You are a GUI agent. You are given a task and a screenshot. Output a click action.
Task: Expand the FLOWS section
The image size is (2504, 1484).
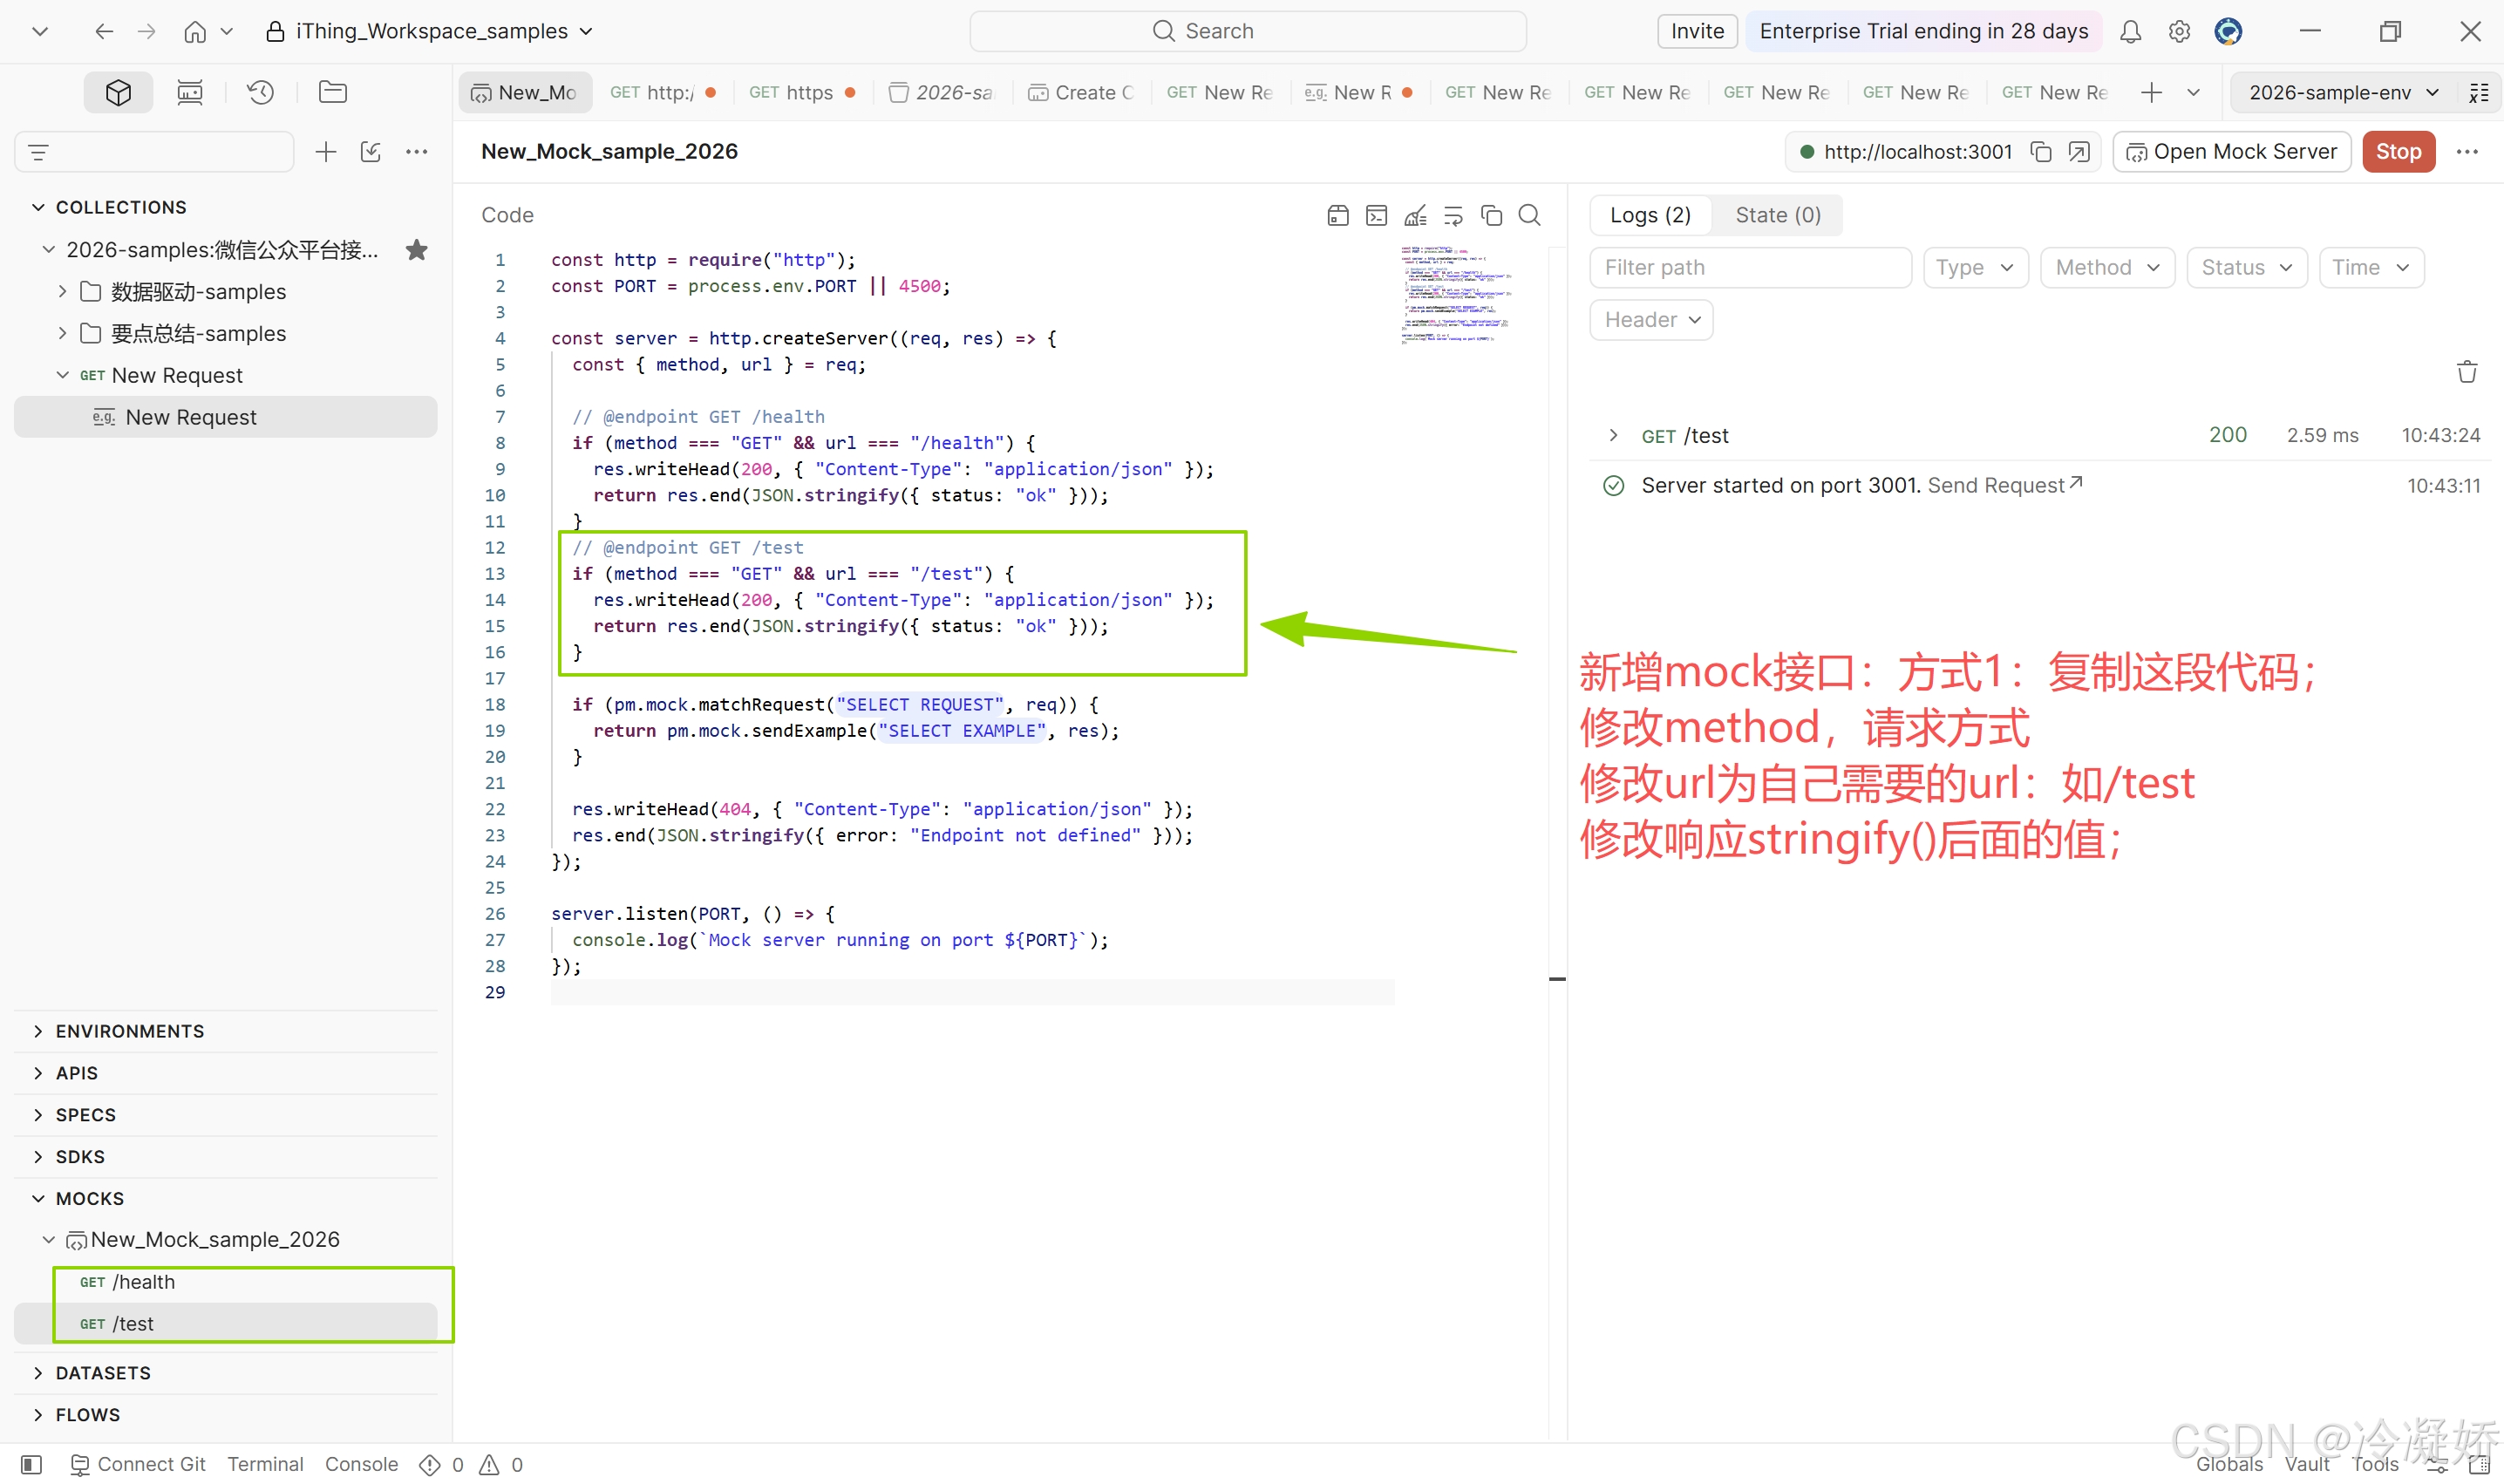(x=38, y=1415)
